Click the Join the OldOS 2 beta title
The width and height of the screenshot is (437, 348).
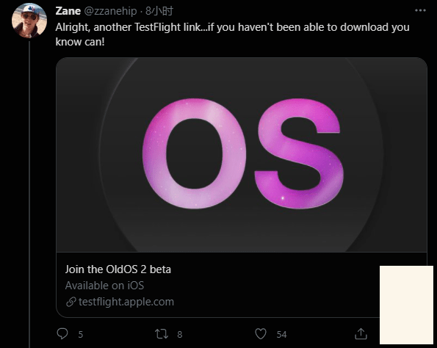coord(118,269)
